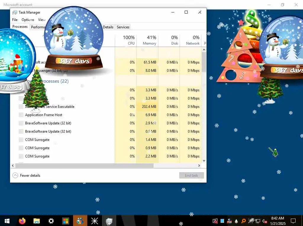Sort by the Memory column header

tap(147, 40)
